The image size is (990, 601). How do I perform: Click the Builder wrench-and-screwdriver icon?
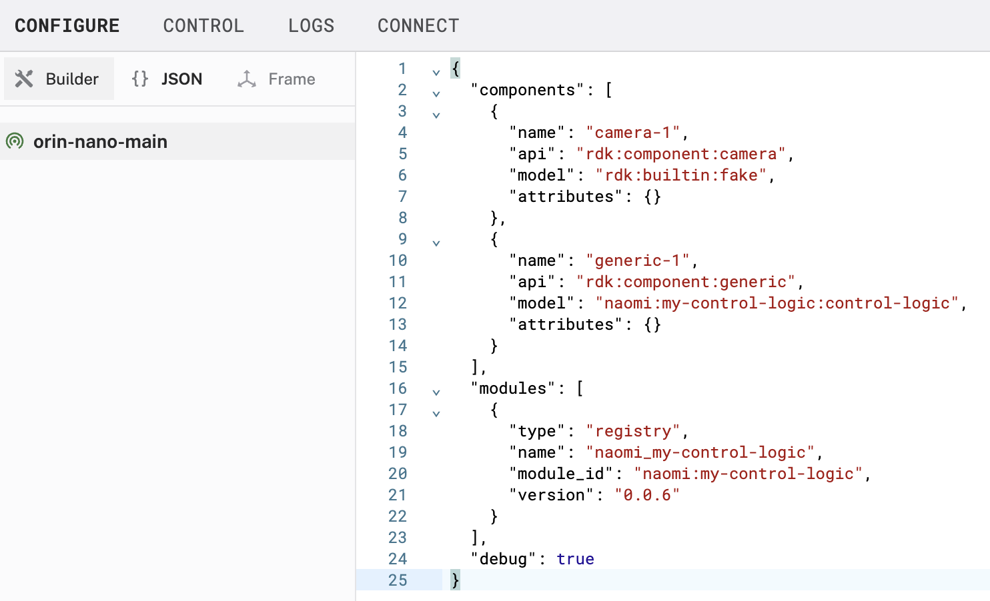pos(24,79)
